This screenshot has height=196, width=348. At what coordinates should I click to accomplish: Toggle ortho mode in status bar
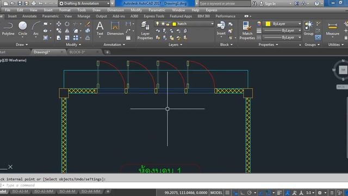click(242, 193)
